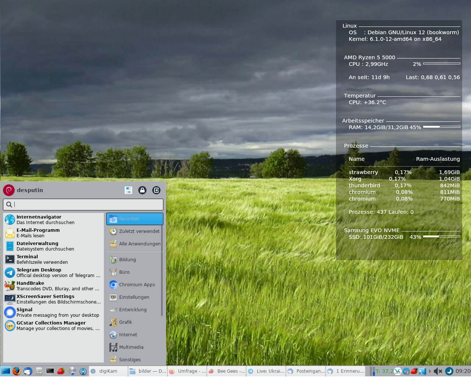Click the Strawberry tray icon

click(414, 371)
